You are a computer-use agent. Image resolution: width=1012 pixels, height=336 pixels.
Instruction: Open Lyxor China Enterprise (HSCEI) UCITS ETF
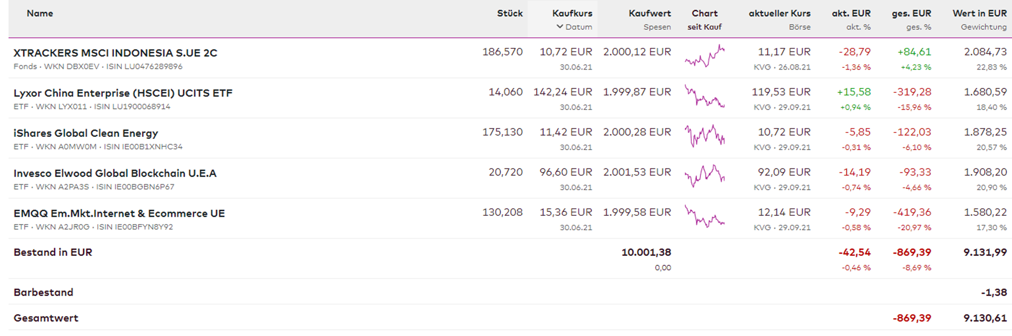point(123,93)
